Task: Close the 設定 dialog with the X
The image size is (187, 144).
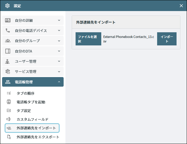Action: (181, 6)
